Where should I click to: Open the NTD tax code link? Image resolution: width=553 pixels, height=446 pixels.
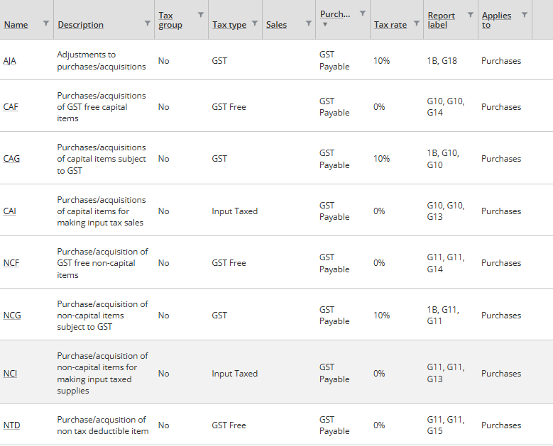tap(11, 425)
